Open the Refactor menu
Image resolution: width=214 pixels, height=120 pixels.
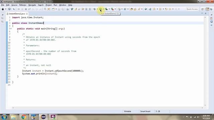tap(23, 5)
